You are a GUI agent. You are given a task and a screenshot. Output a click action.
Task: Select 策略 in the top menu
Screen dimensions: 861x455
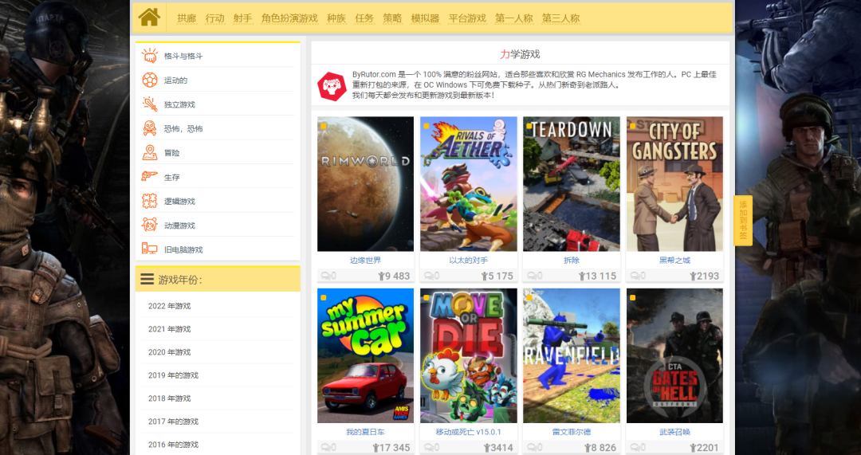[x=392, y=18]
